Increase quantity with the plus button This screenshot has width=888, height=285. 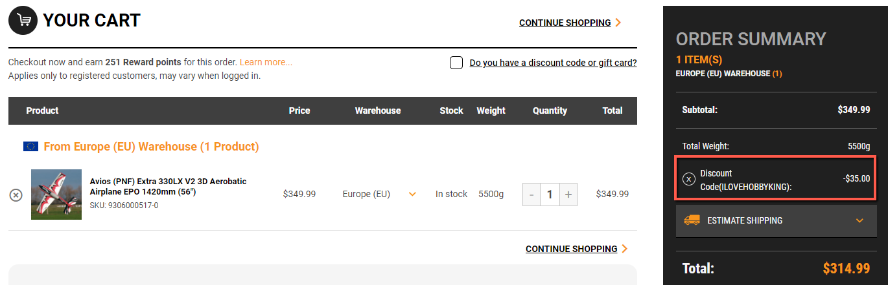[x=568, y=194]
